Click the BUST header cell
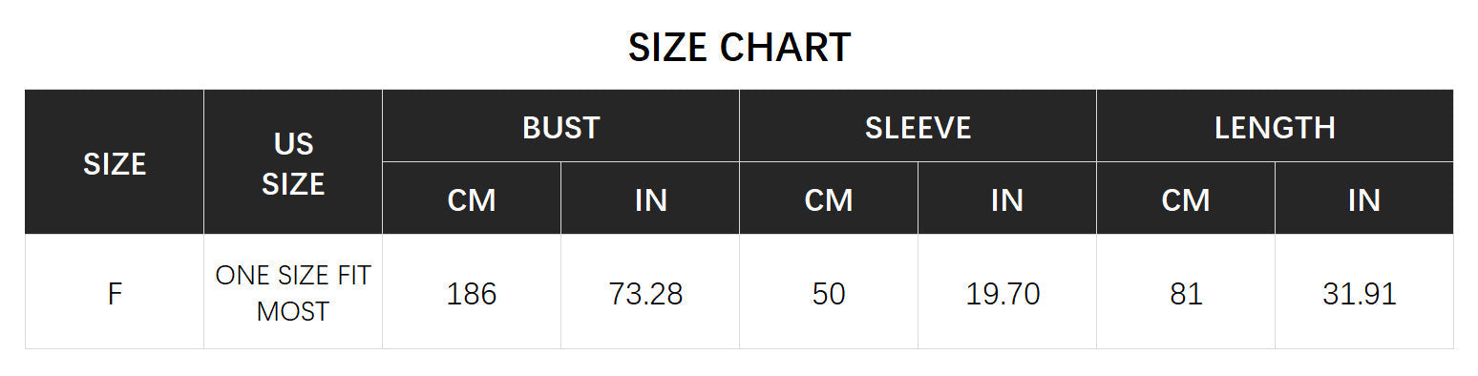Image resolution: width=1478 pixels, height=376 pixels. point(560,126)
